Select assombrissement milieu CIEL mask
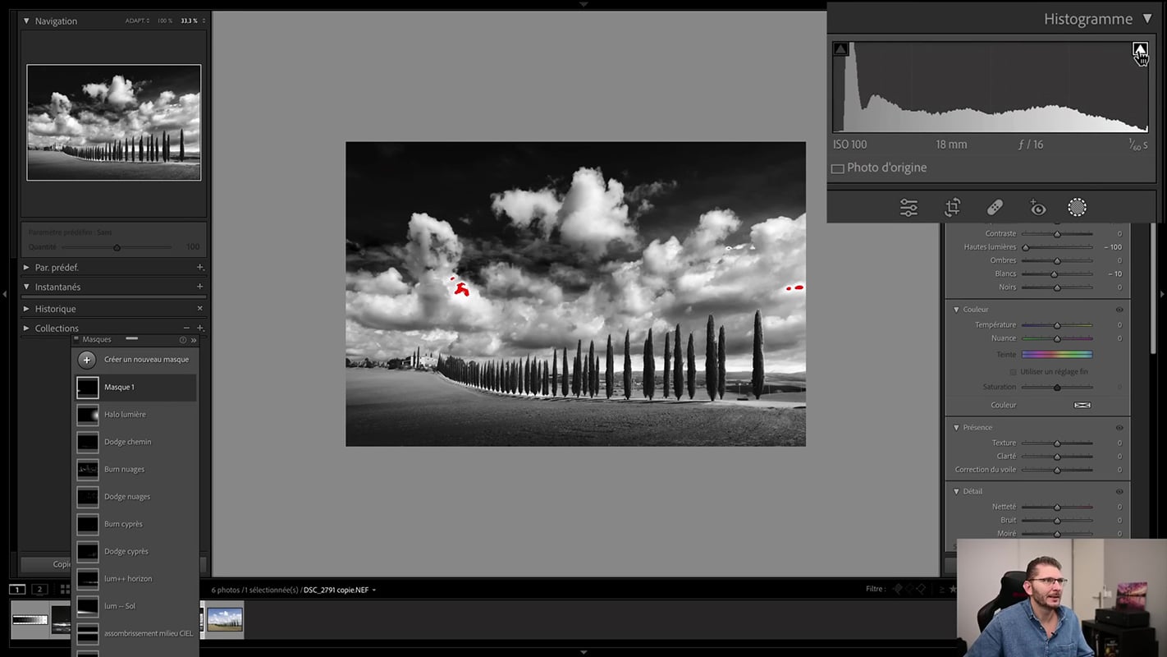Image resolution: width=1167 pixels, height=657 pixels. (135, 633)
